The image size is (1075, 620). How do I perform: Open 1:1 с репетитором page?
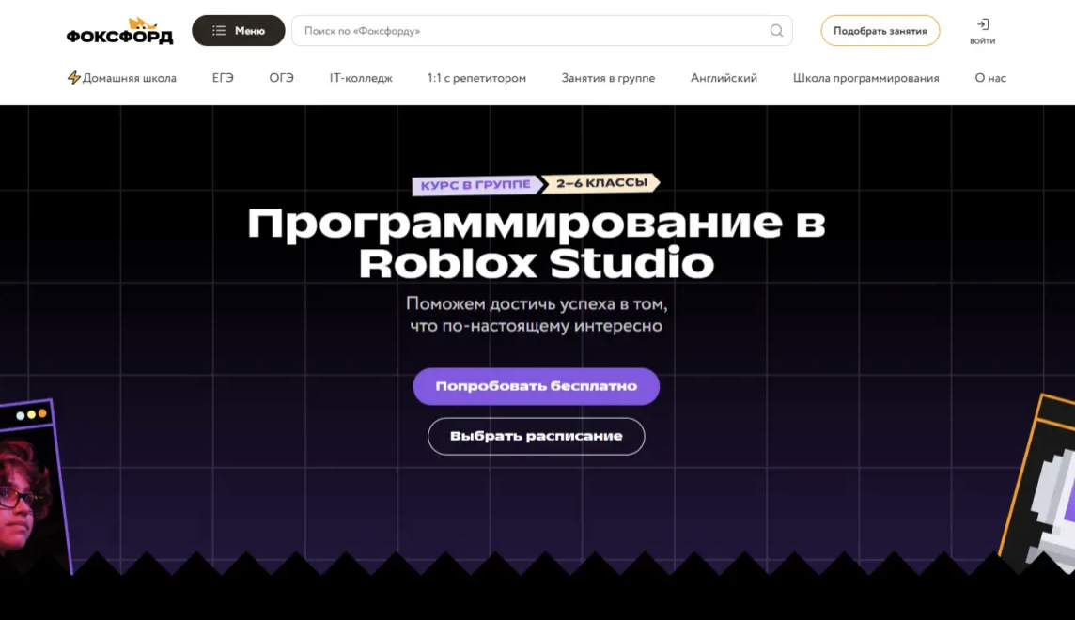tap(476, 78)
